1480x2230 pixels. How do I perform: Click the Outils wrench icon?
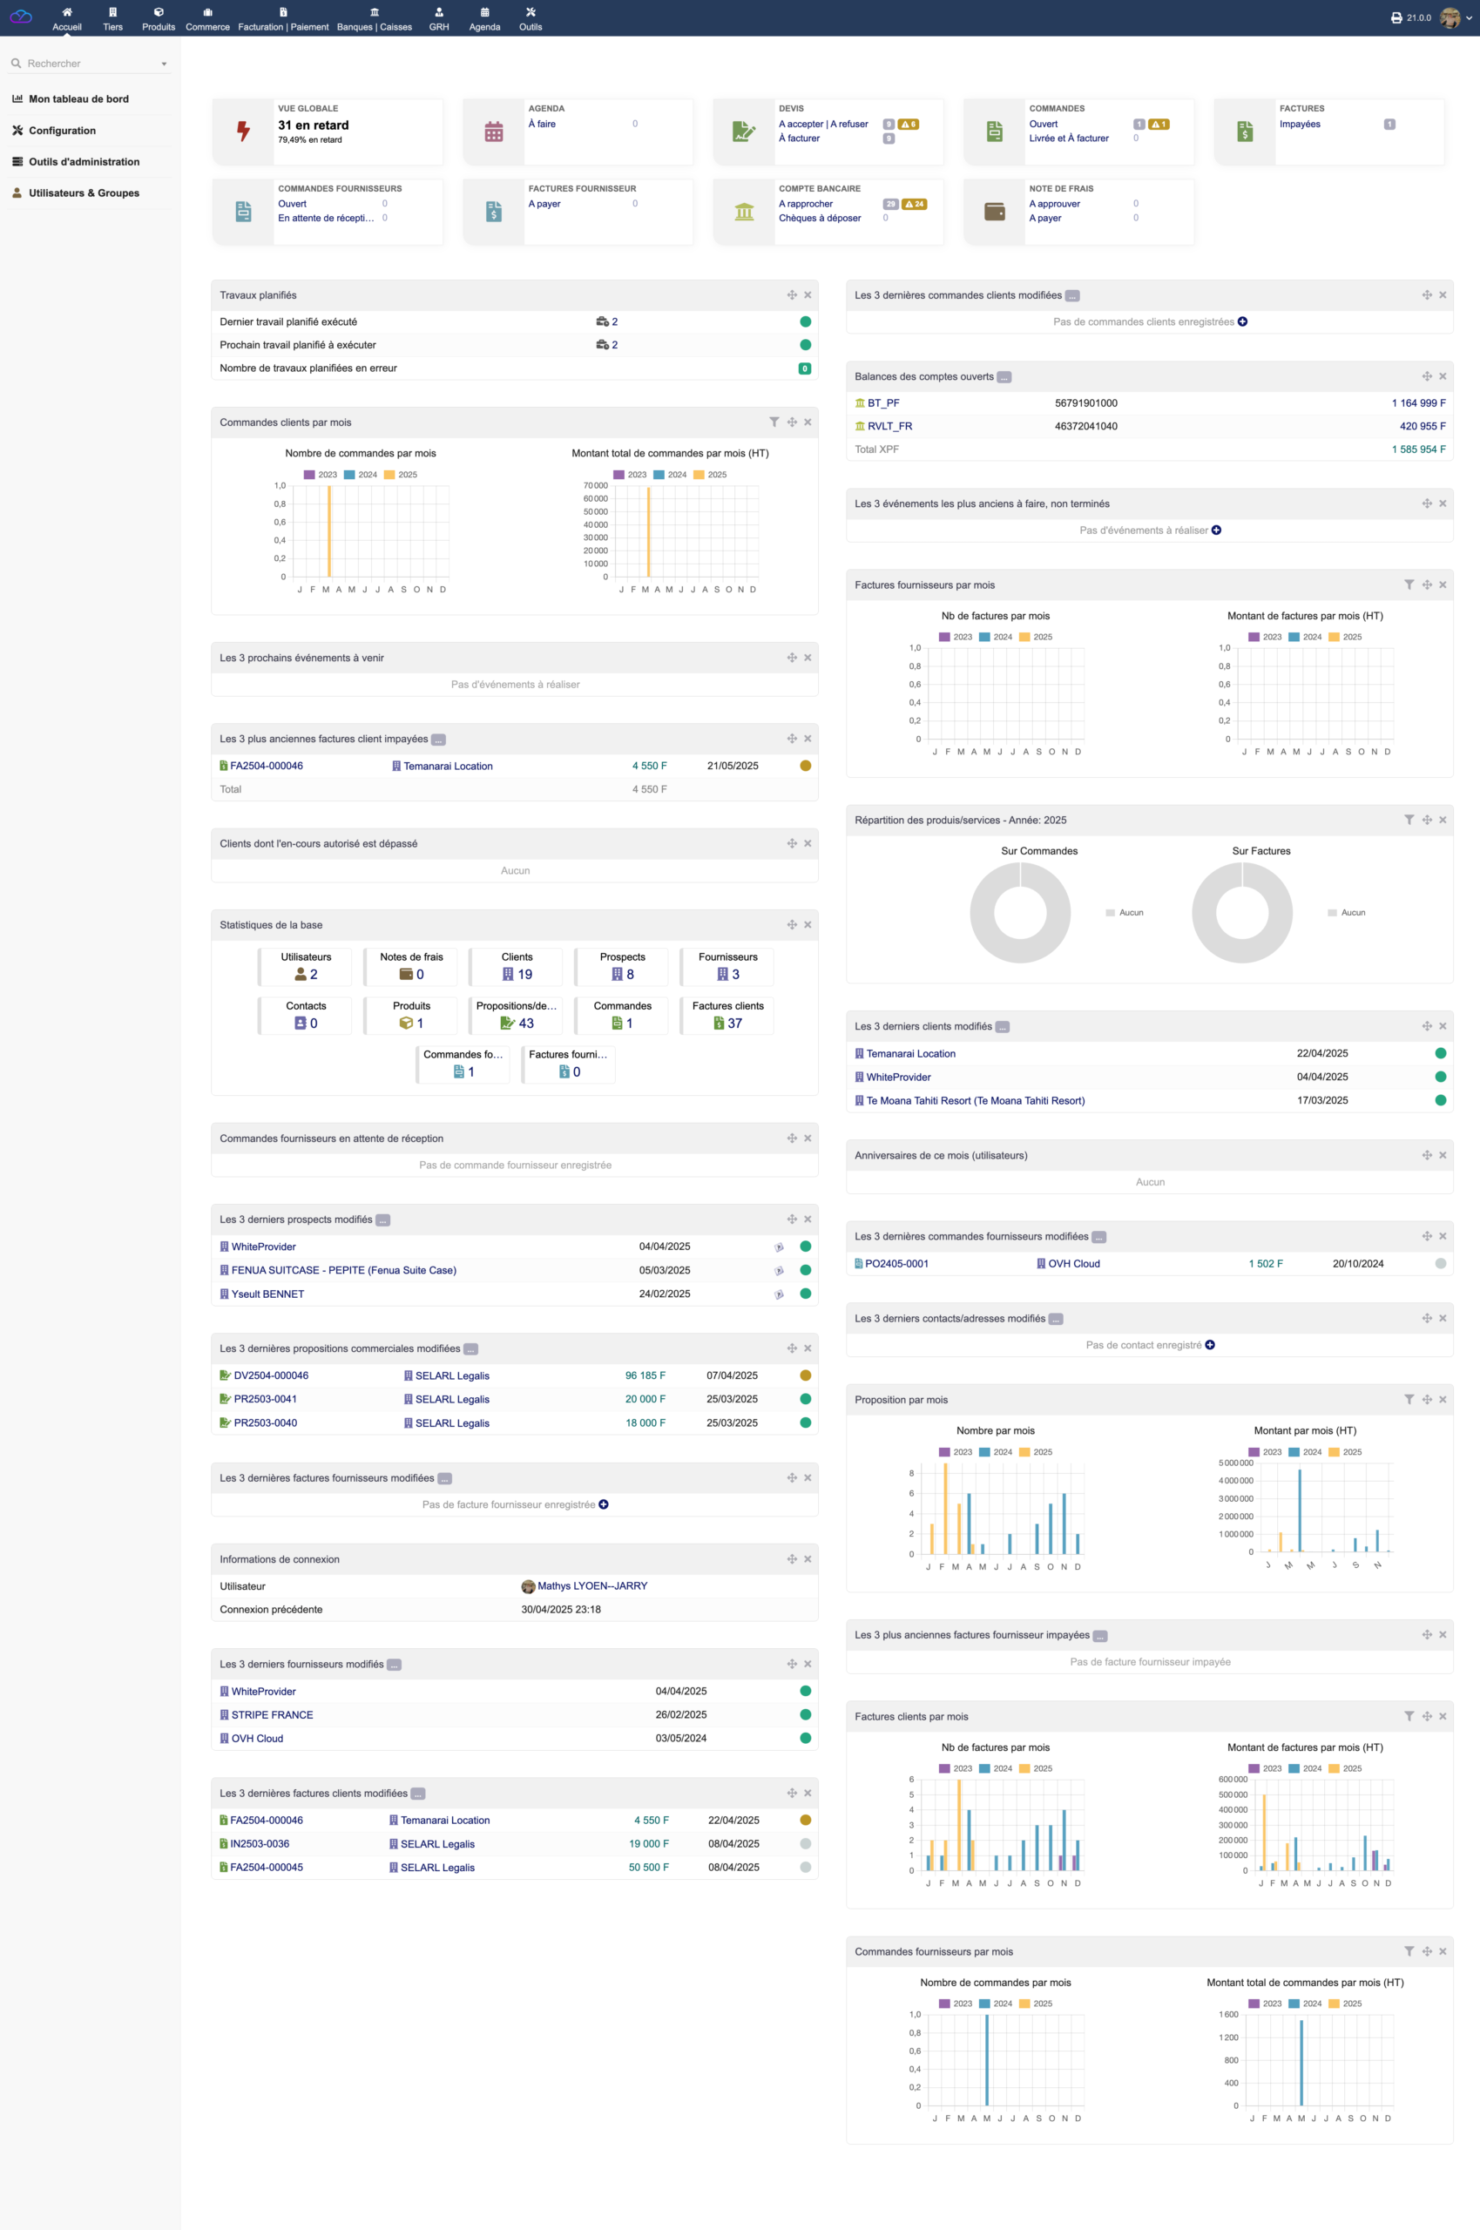[531, 12]
